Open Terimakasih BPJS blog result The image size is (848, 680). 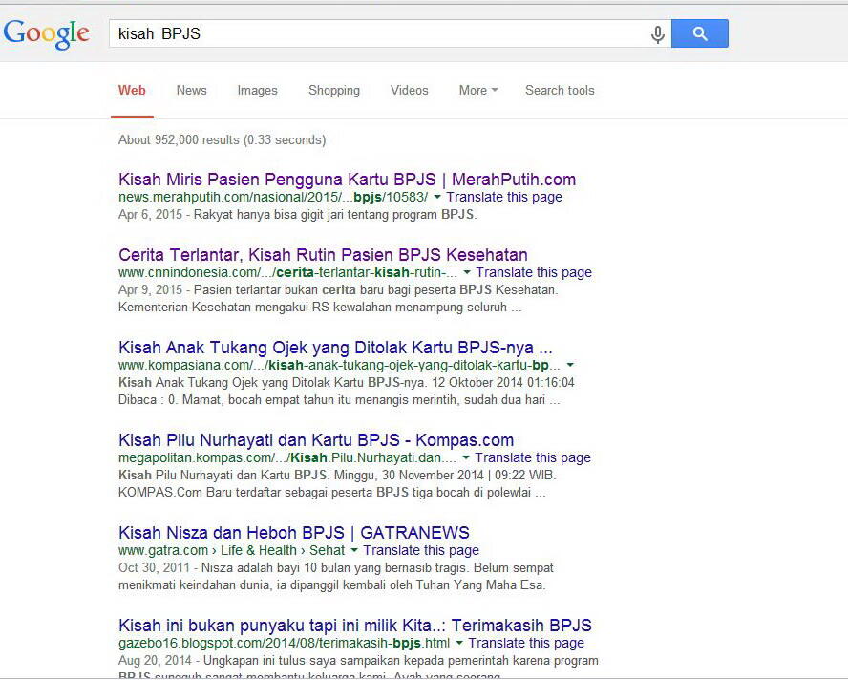tap(355, 625)
